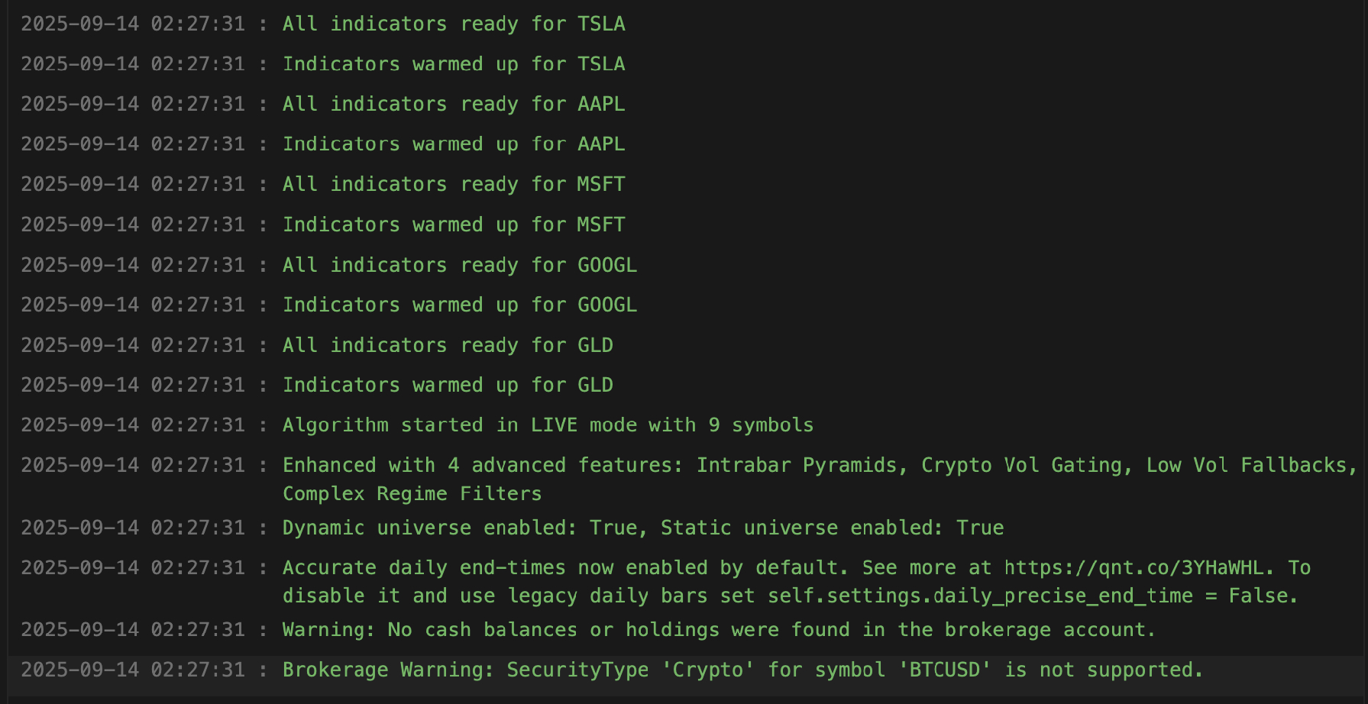The image size is (1368, 704).
Task: Select 'Indicators warmed up for MSFT' log entry
Action: (x=454, y=225)
